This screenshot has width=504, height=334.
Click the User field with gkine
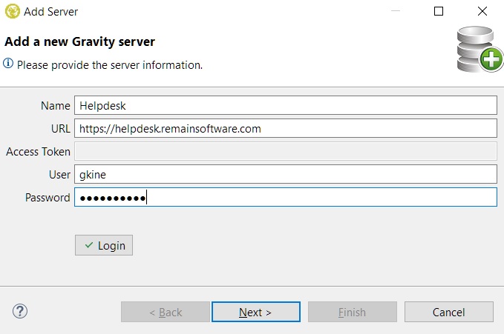(x=285, y=174)
